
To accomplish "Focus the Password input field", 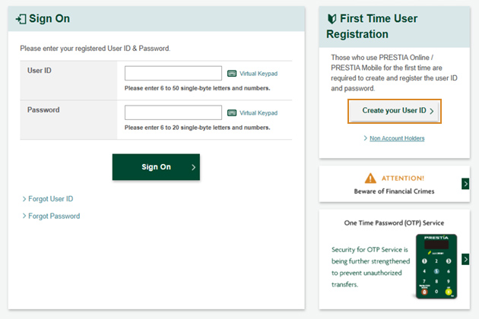I will click(173, 113).
